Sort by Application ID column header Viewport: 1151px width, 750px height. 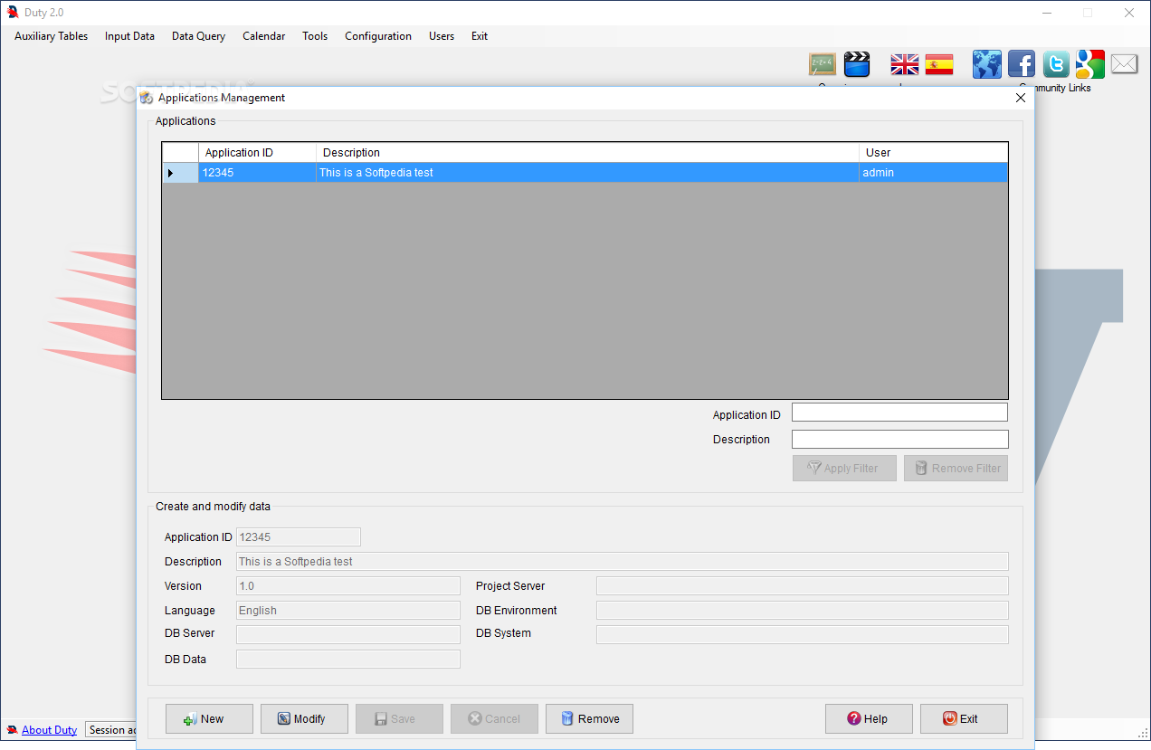click(x=257, y=153)
